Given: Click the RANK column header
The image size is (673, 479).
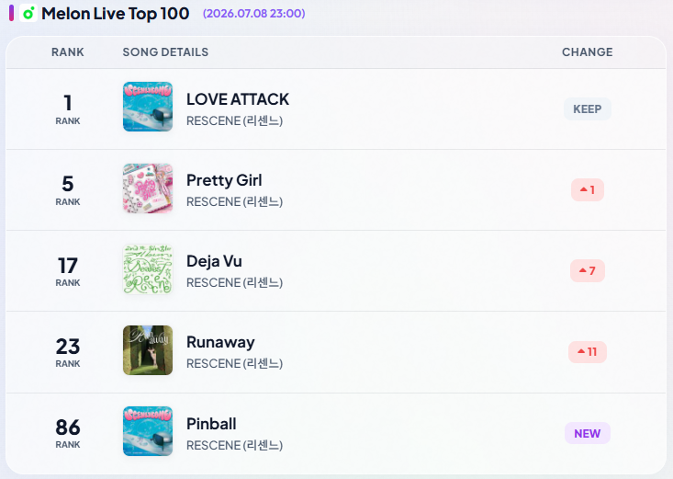Looking at the screenshot, I should click(68, 52).
